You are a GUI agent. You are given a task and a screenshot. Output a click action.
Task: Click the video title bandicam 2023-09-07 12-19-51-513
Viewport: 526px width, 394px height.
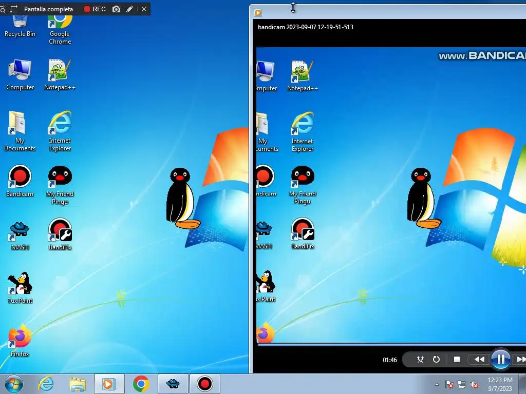[x=305, y=27]
